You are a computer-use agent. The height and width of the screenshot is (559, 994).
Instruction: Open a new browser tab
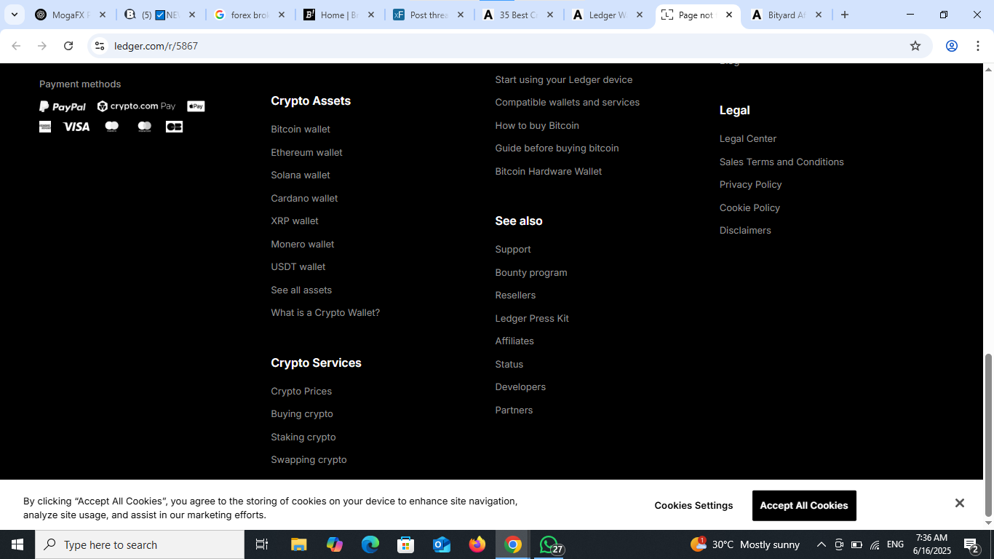pos(845,15)
